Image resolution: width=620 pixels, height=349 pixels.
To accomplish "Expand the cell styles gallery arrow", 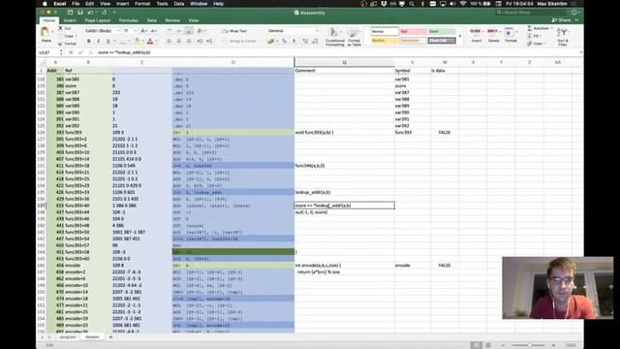I will [x=460, y=36].
